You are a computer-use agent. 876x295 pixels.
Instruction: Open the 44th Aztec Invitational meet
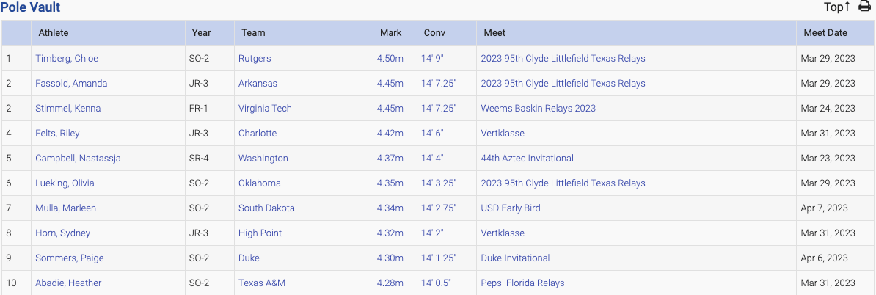(527, 159)
